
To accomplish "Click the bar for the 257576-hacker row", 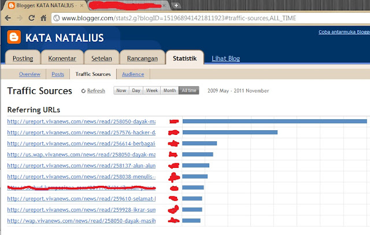I will [x=230, y=133].
